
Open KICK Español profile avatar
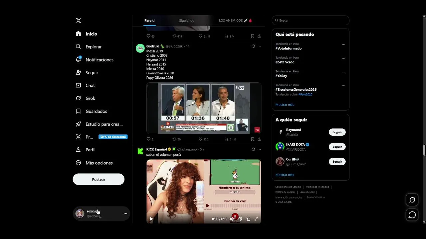140,151
